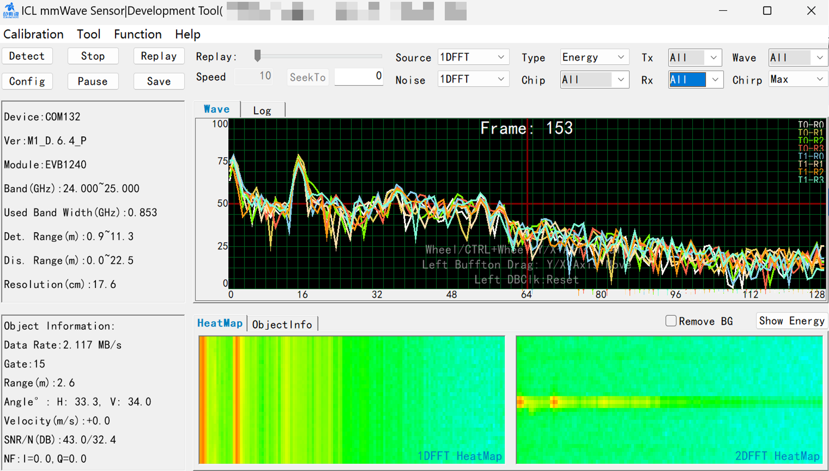Select the ObjectInfo tab
The width and height of the screenshot is (829, 471).
282,324
